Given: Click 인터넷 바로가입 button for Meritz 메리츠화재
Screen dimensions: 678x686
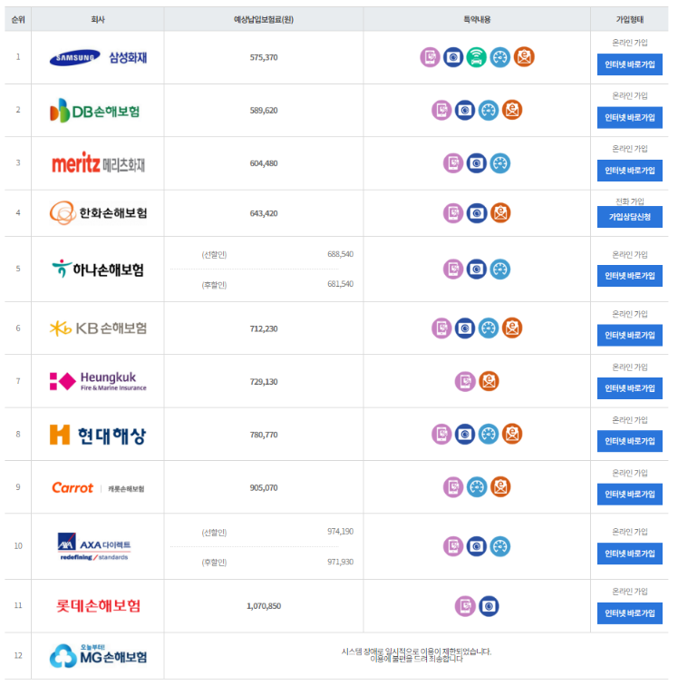Looking at the screenshot, I should click(x=629, y=171).
